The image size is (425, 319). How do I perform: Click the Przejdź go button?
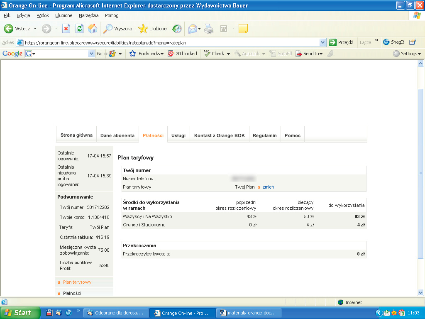click(341, 42)
